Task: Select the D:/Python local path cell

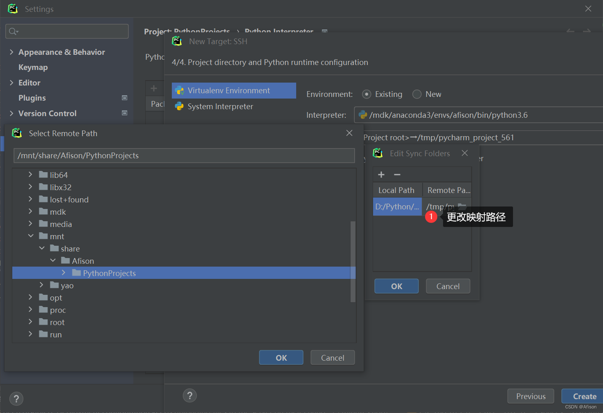Action: [x=397, y=206]
